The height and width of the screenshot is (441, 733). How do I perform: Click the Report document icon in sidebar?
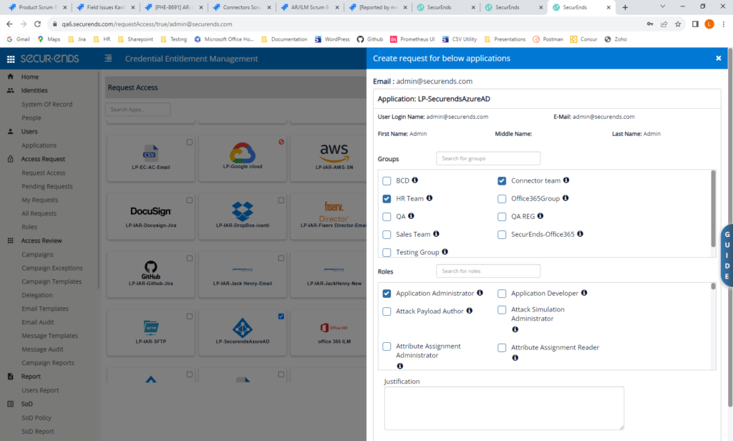pyautogui.click(x=10, y=377)
